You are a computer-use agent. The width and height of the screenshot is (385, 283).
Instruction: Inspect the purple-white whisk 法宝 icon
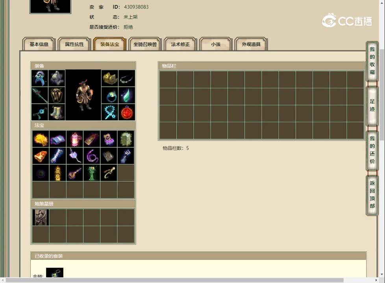[x=75, y=156]
